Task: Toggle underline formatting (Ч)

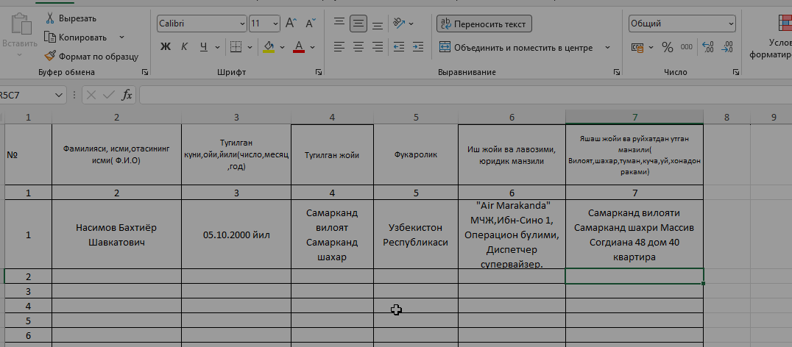Action: point(204,47)
